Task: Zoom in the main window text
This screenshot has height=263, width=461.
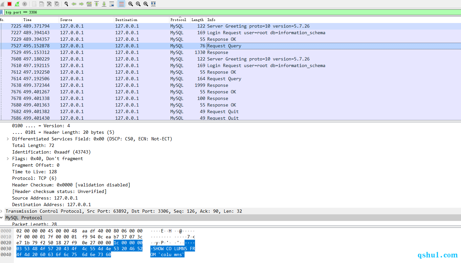Action: (x=131, y=4)
